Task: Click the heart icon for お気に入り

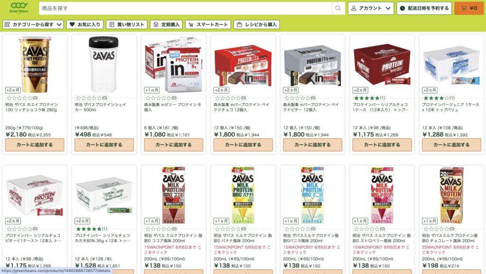Action: [x=72, y=25]
